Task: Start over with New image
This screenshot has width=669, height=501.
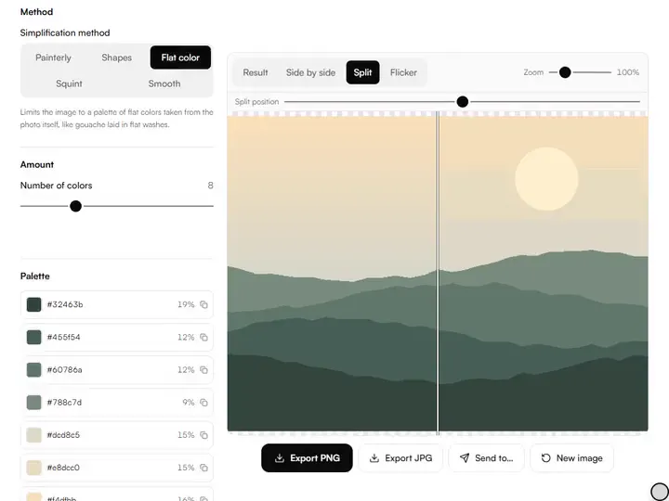Action: [571, 458]
